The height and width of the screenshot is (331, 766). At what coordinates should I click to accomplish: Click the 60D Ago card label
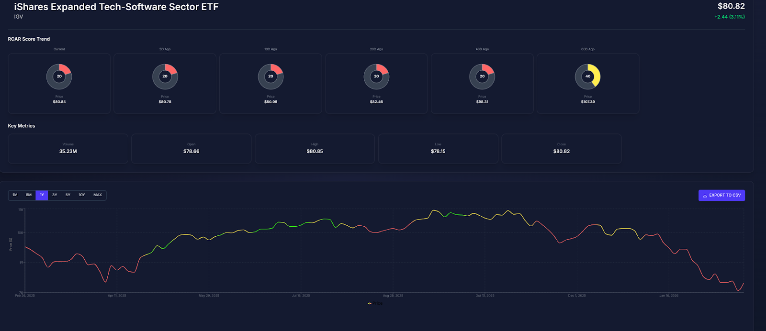pos(588,49)
